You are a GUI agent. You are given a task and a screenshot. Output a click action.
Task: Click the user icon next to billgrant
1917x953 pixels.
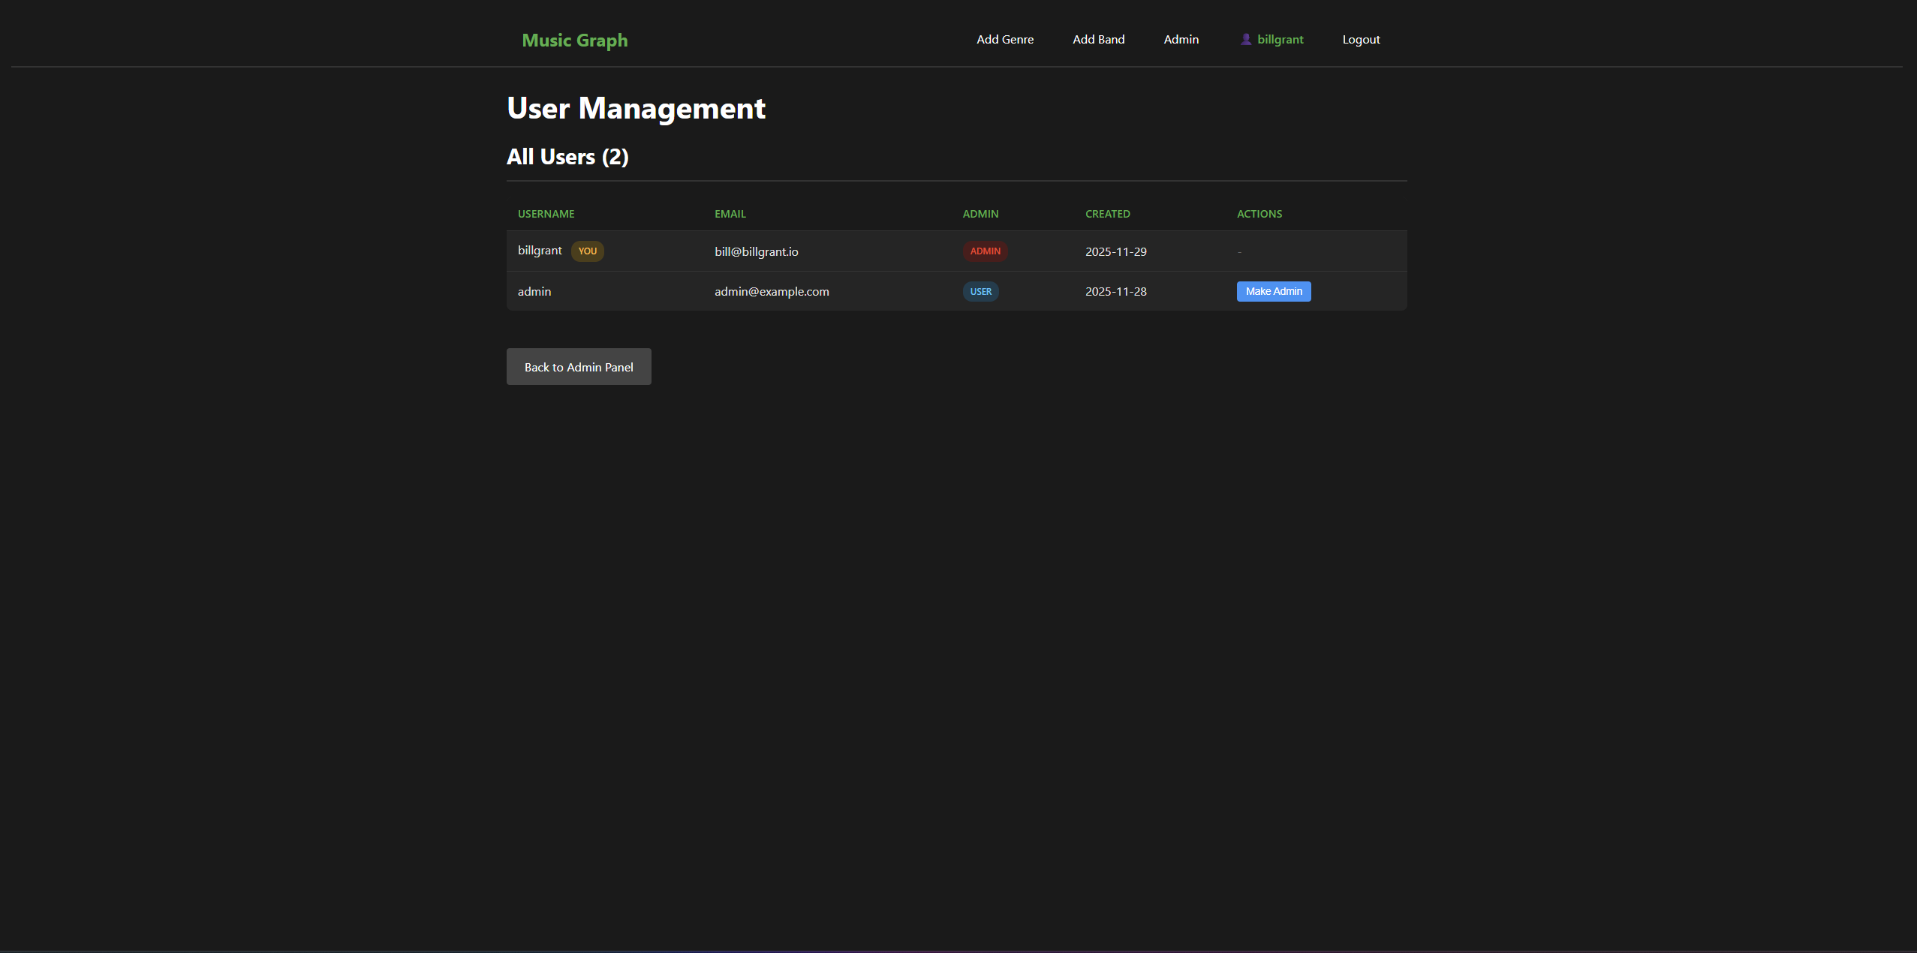tap(1246, 39)
